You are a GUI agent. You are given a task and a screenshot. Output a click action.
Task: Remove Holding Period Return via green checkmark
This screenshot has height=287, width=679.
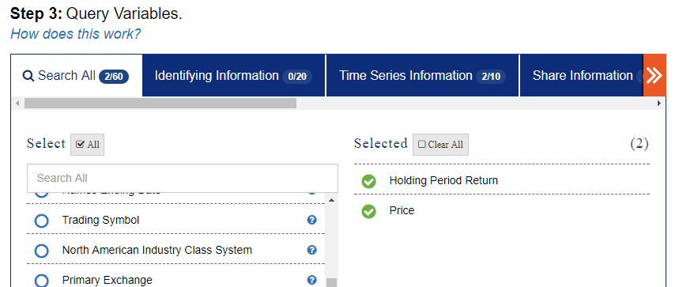click(x=368, y=181)
